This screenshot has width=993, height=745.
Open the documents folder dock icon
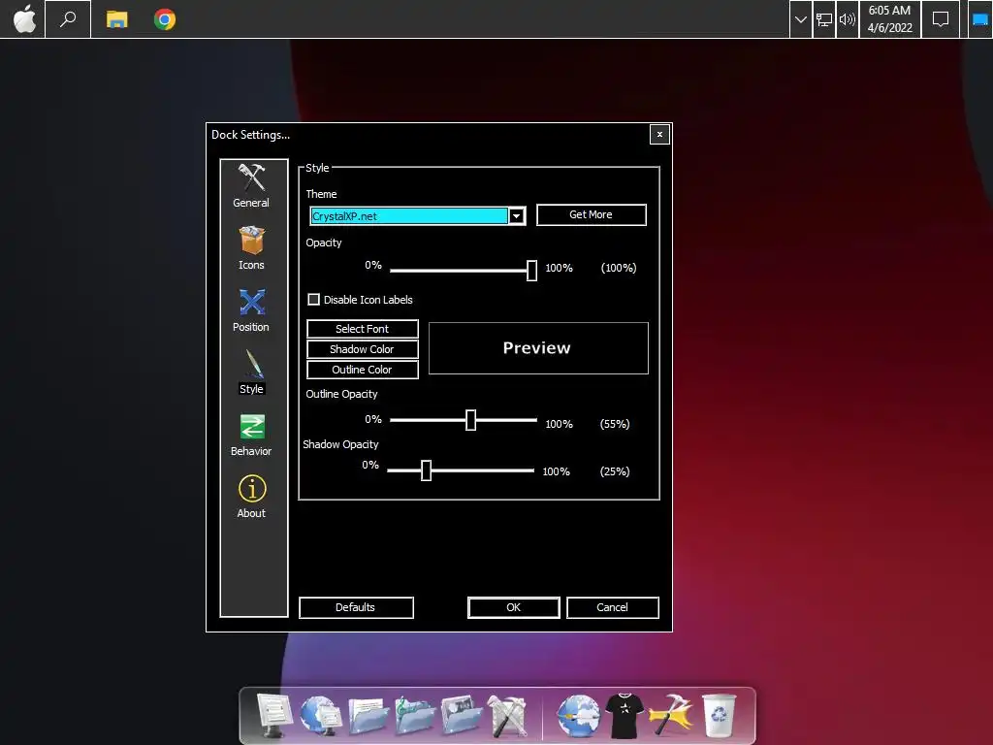tap(368, 715)
